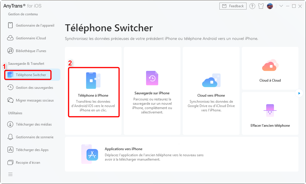The image size is (306, 184).
Task: Open the Sauvegarde sur iPhone card
Action: (x=152, y=91)
